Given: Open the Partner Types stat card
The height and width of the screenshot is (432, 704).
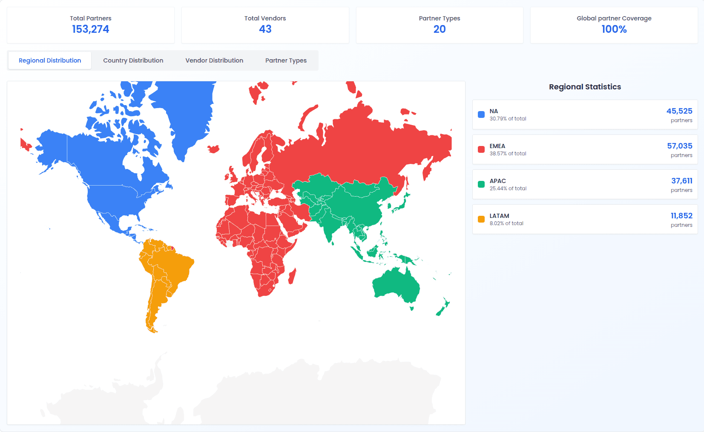Looking at the screenshot, I should 439,25.
